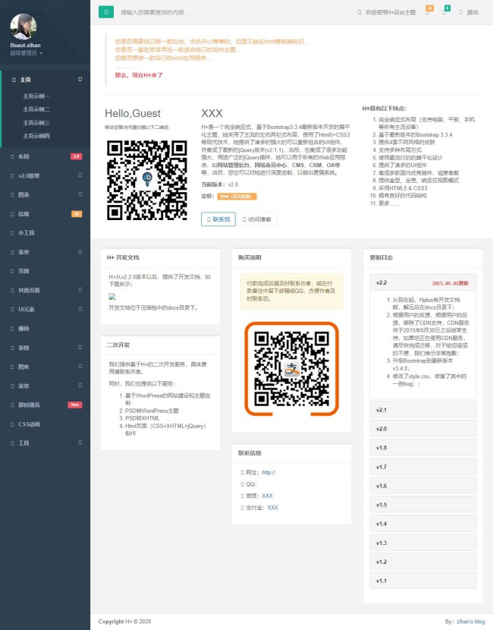Expand the 其他页面 sidebar submenu
Viewport: 493px width, 630px height.
(x=80, y=290)
